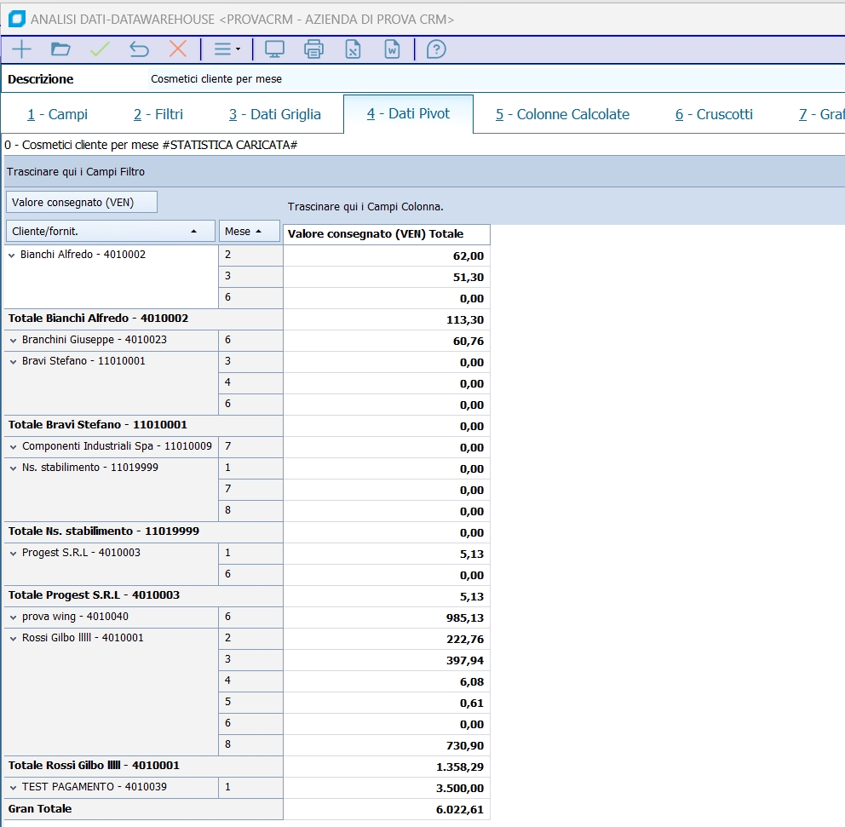
Task: Click the red X delete icon
Action: [178, 49]
